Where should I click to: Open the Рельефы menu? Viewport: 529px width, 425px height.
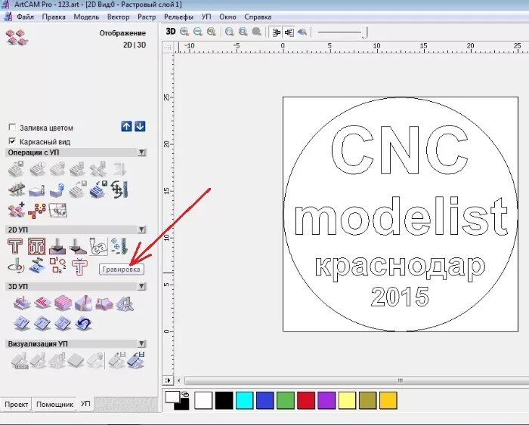(178, 17)
